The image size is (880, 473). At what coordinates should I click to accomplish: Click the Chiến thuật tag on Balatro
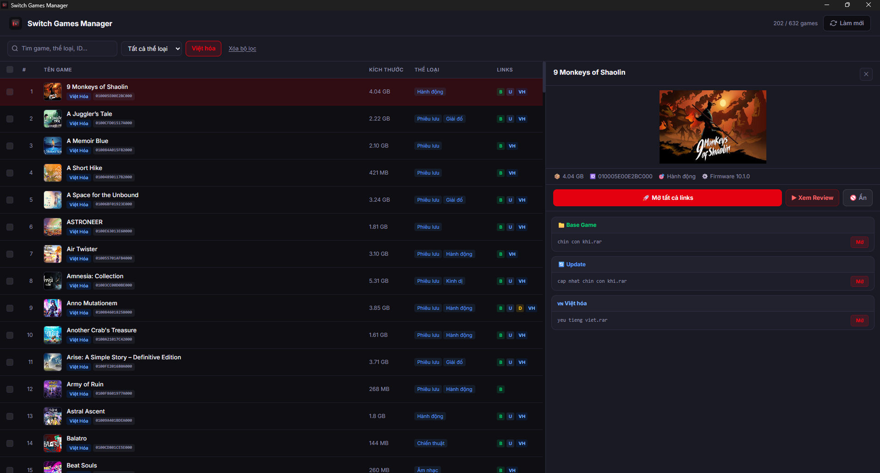point(430,444)
